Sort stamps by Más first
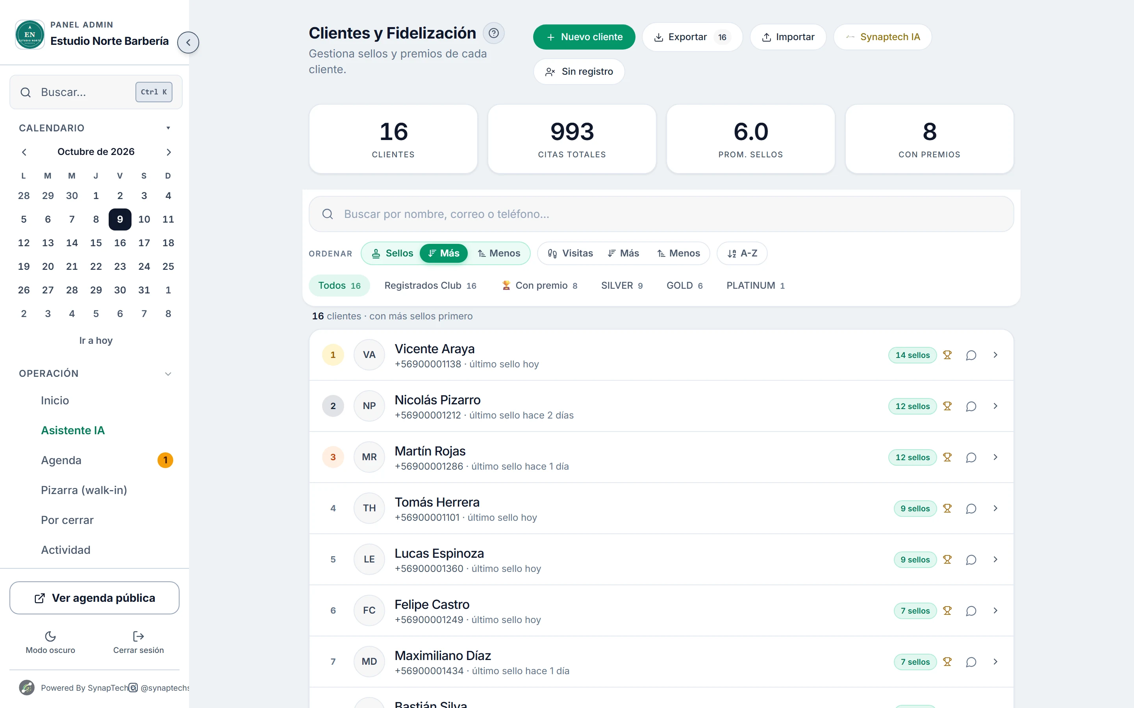The width and height of the screenshot is (1134, 708). pos(443,253)
